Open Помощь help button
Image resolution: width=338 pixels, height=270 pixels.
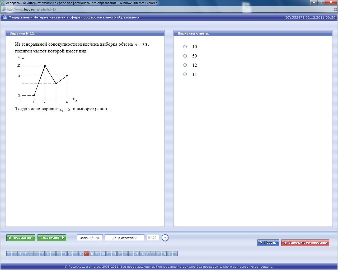coord(268,243)
